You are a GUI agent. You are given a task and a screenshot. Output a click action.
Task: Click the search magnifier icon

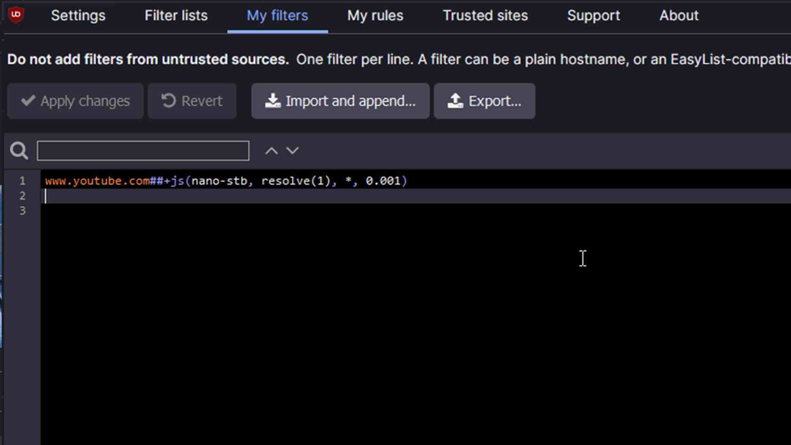point(19,150)
